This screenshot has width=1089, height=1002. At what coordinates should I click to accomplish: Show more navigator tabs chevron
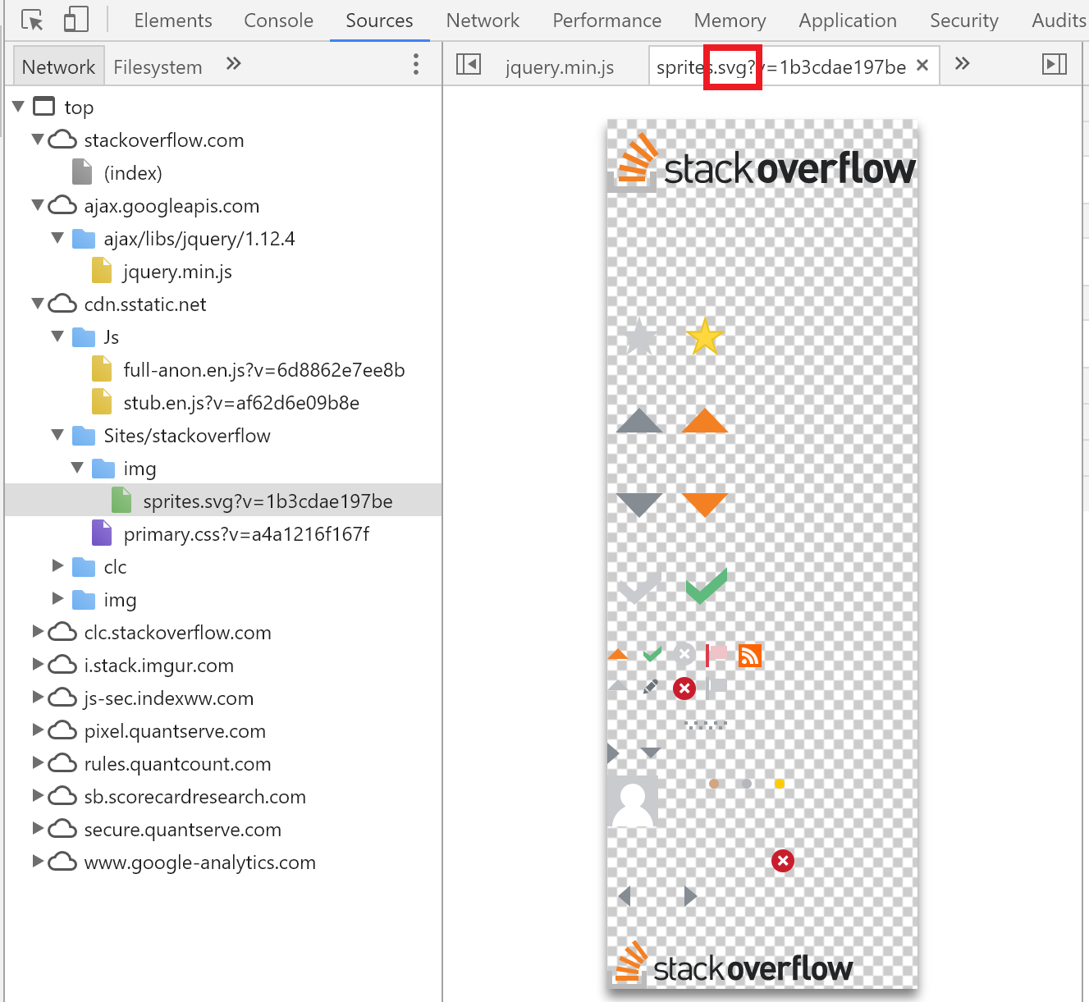(x=234, y=64)
